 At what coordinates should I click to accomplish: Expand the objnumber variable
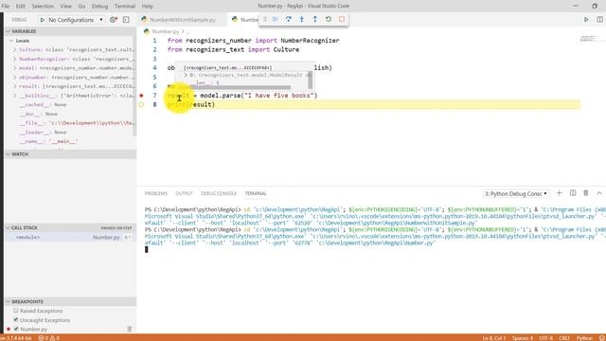[15, 78]
